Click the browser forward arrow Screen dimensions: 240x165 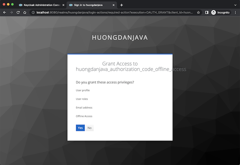tap(11, 12)
